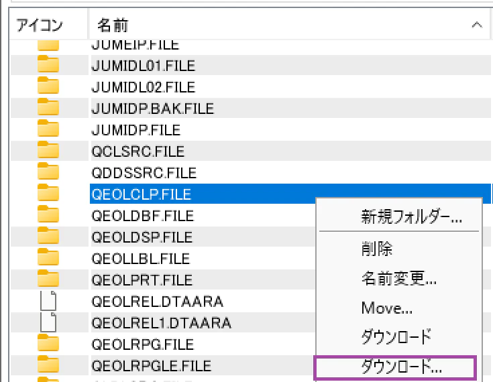Click the folder icon for QDDSSRC.FILE
This screenshot has height=382, width=493.
point(48,171)
